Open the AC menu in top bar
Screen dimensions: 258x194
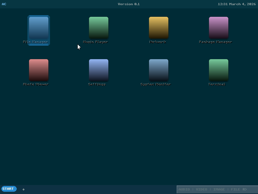click(x=4, y=4)
